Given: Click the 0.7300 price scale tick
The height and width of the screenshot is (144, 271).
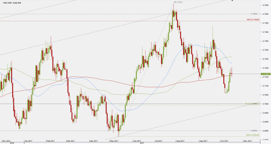Looking at the screenshot, I should (x=266, y=50).
